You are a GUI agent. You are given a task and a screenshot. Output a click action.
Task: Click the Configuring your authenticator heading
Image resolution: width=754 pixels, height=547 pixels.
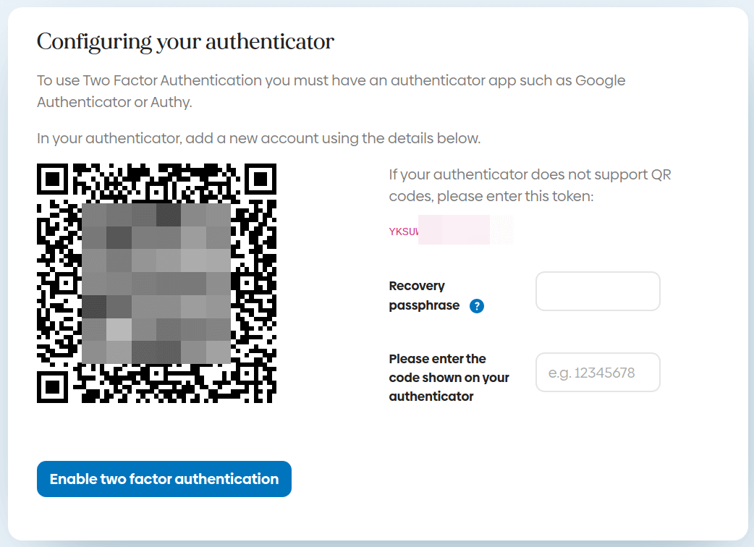tap(185, 42)
